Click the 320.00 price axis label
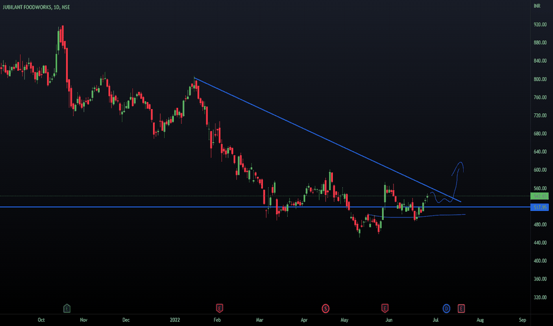 [540, 298]
